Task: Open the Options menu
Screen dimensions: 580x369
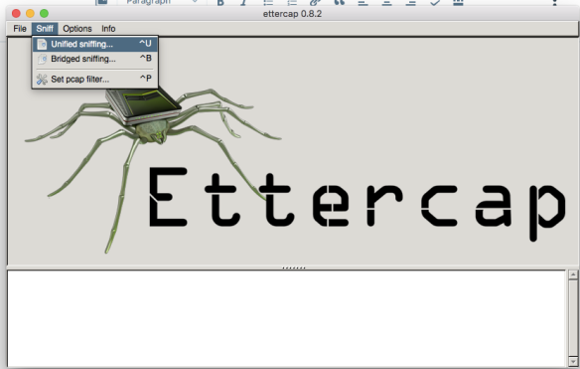Action: pos(76,29)
